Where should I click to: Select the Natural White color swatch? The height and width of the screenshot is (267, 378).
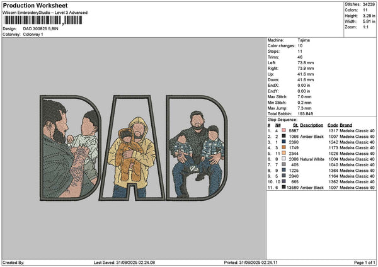[285, 159]
